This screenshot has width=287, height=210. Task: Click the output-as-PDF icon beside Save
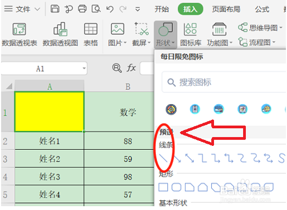[69, 9]
